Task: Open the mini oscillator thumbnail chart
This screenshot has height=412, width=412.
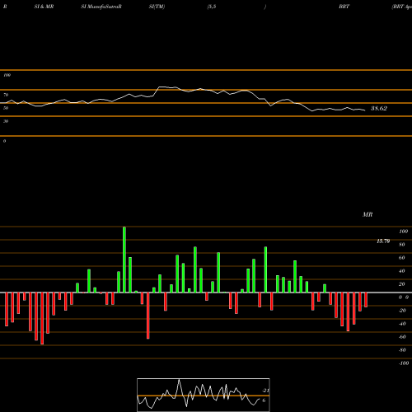Action: [204, 395]
